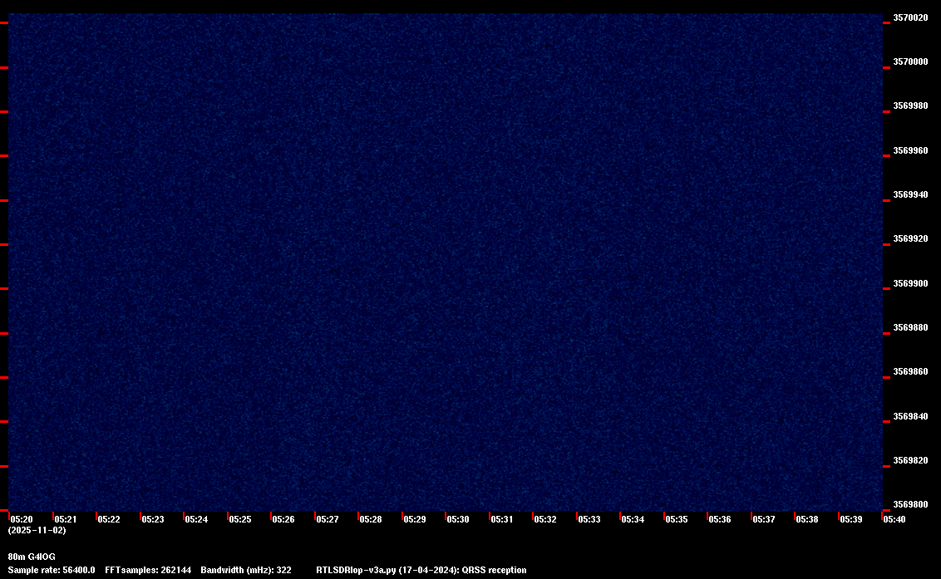Click the 05:38 time axis label
This screenshot has width=941, height=579.
[x=806, y=519]
